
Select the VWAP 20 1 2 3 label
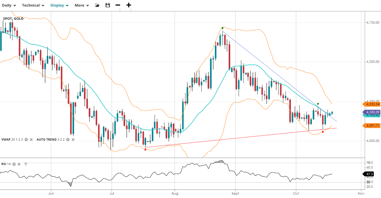(12, 139)
